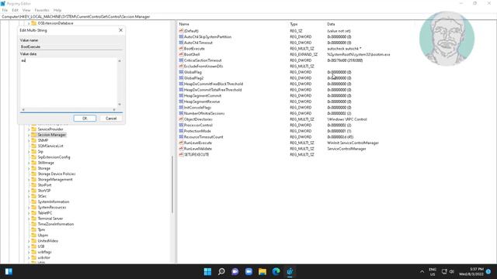The image size is (497, 279).
Task: Click the ExcludeFromKnownDlls value icon
Action: click(x=181, y=66)
